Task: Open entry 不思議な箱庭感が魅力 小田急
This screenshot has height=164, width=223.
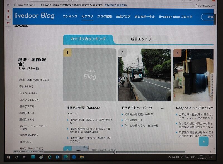Action: coord(196,134)
